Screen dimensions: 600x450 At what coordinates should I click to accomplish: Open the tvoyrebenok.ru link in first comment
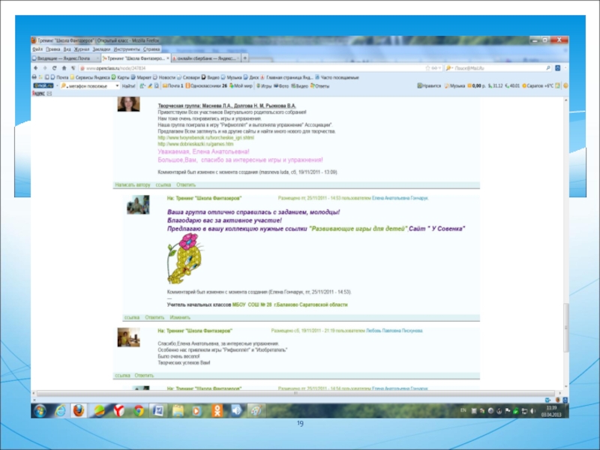pos(205,138)
